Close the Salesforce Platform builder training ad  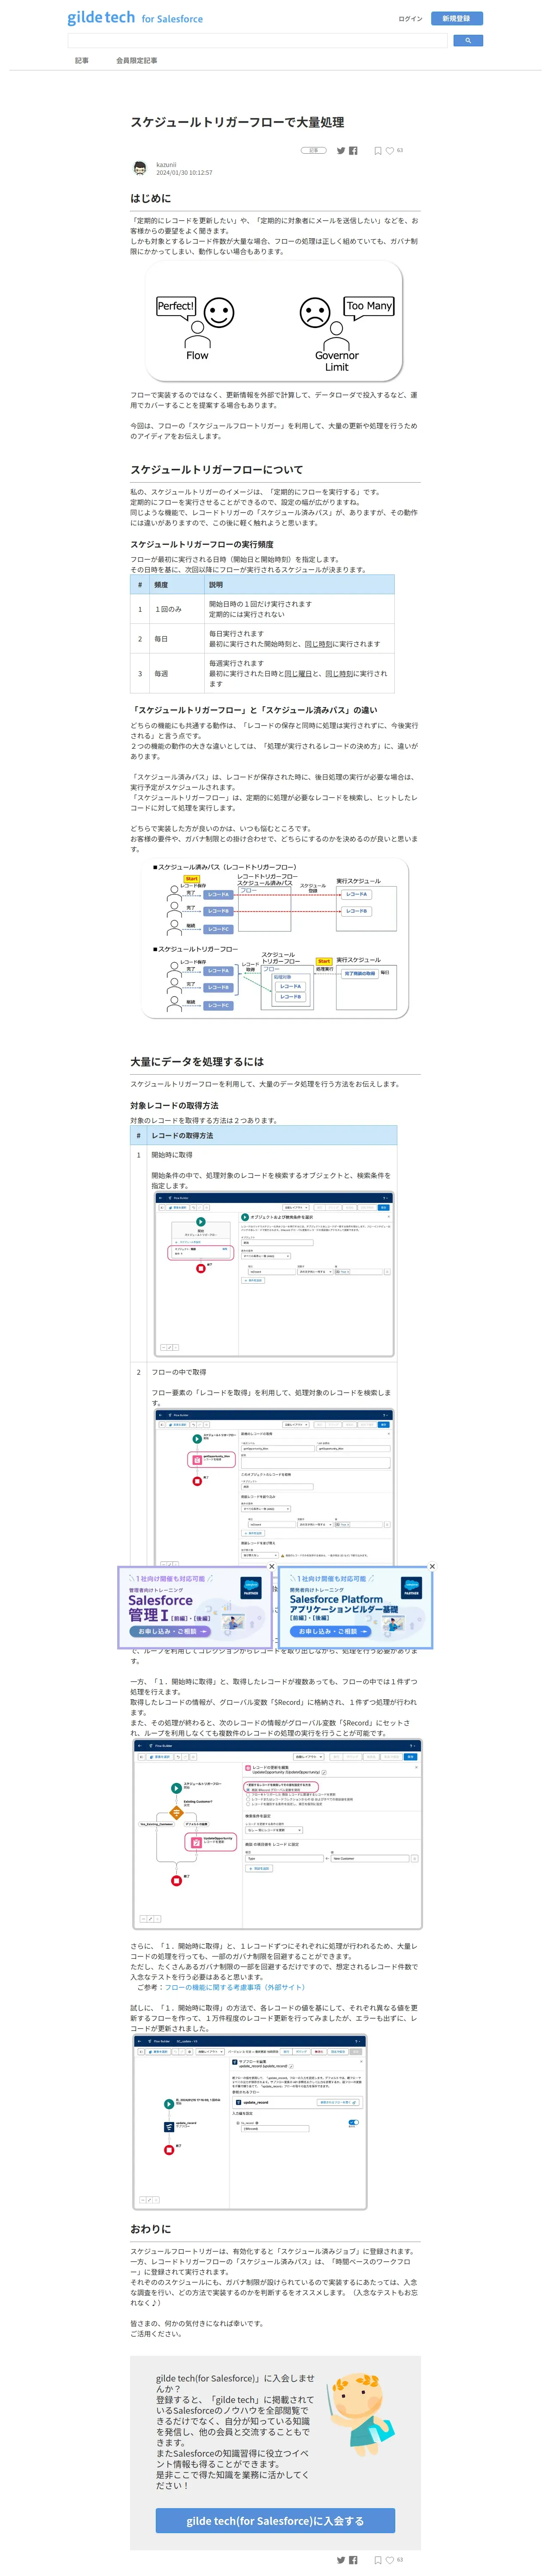[432, 1566]
